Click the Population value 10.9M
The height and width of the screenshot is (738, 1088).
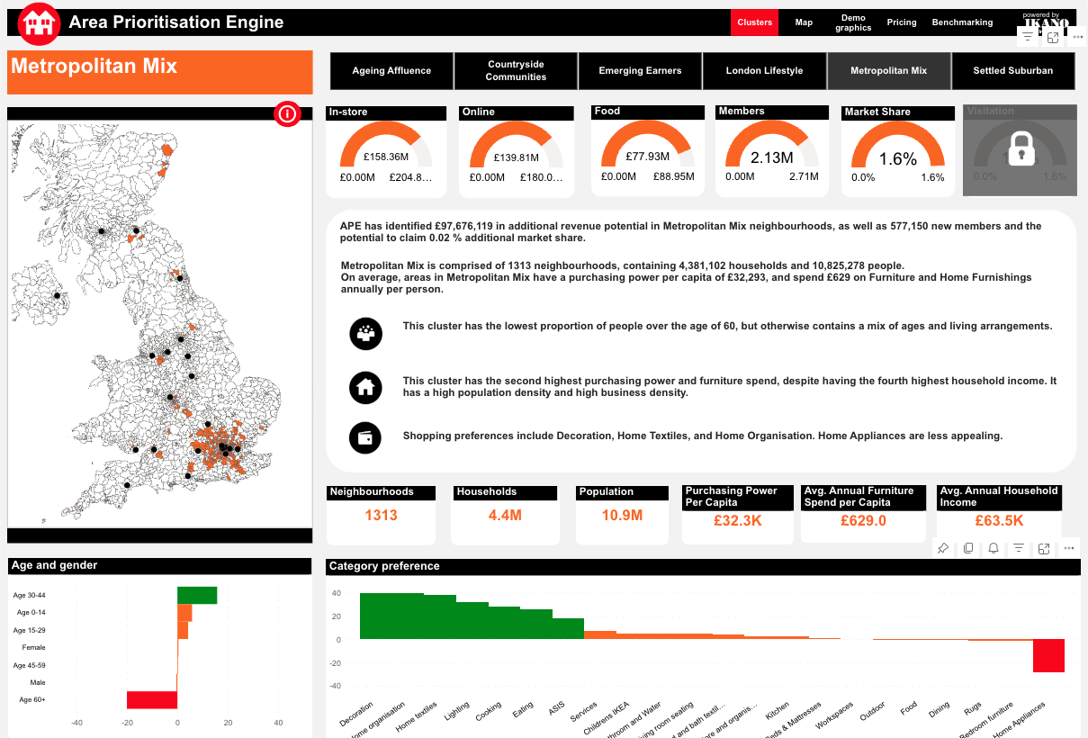click(x=622, y=516)
